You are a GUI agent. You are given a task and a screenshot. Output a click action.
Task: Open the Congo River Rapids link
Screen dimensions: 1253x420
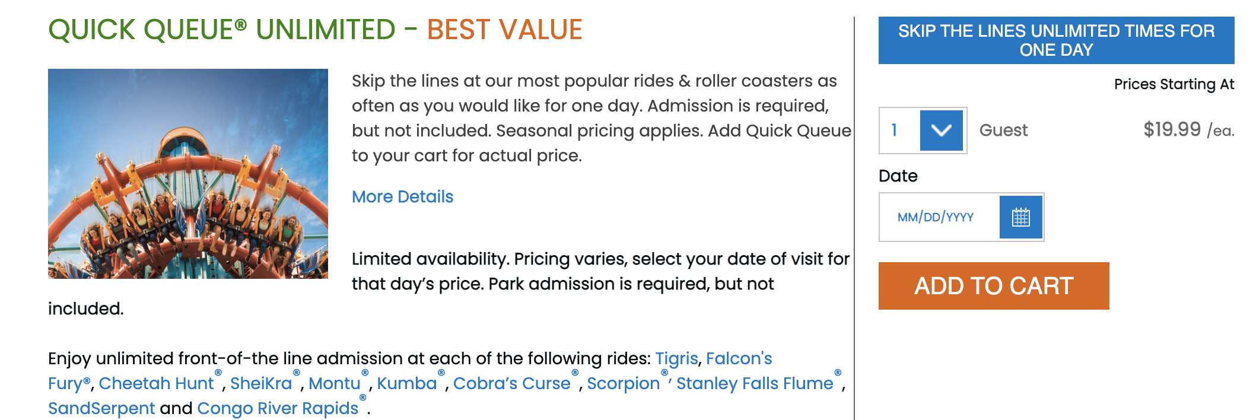(278, 408)
